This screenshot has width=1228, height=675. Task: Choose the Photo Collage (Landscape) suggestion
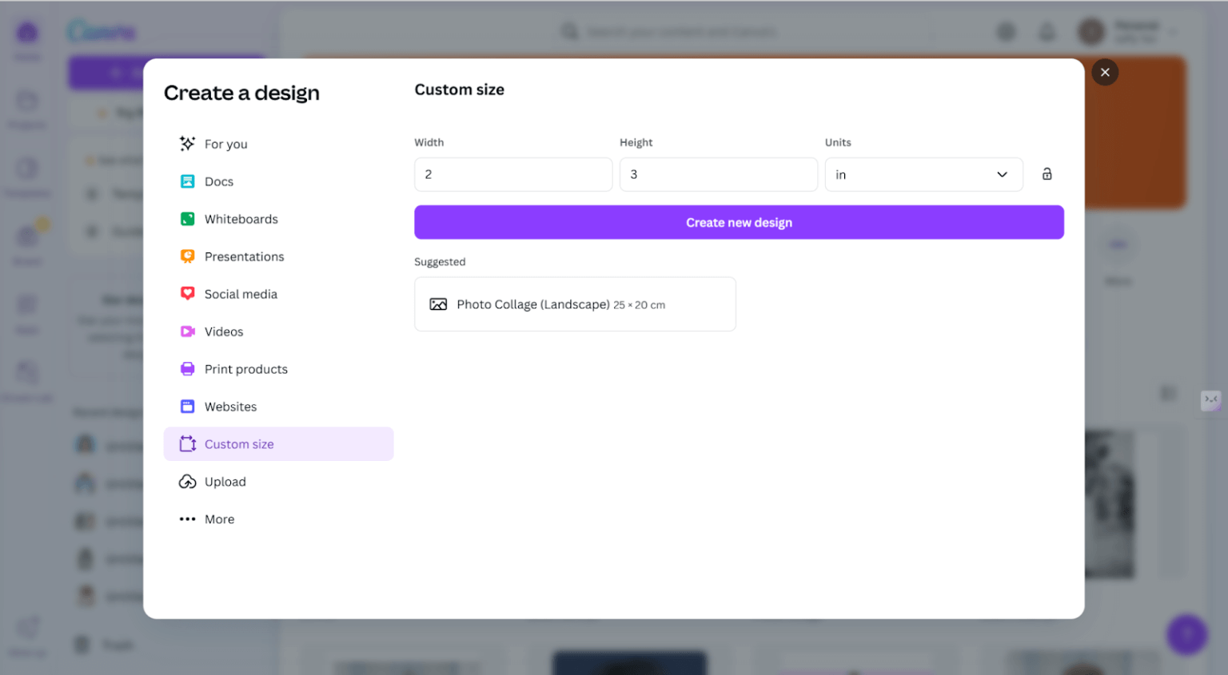click(574, 304)
